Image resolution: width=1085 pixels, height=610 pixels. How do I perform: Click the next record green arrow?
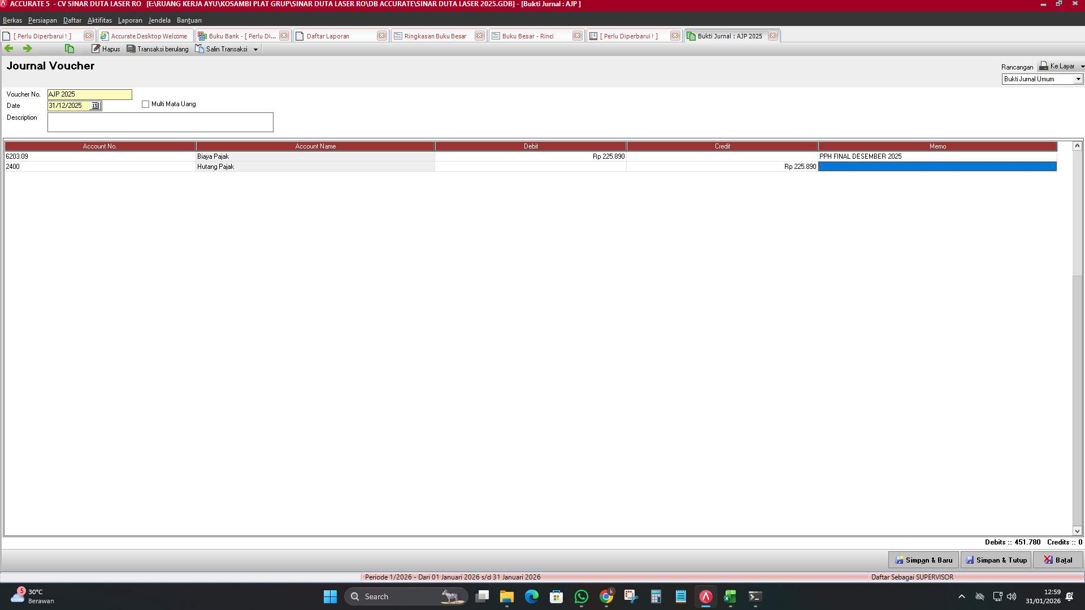coord(27,49)
